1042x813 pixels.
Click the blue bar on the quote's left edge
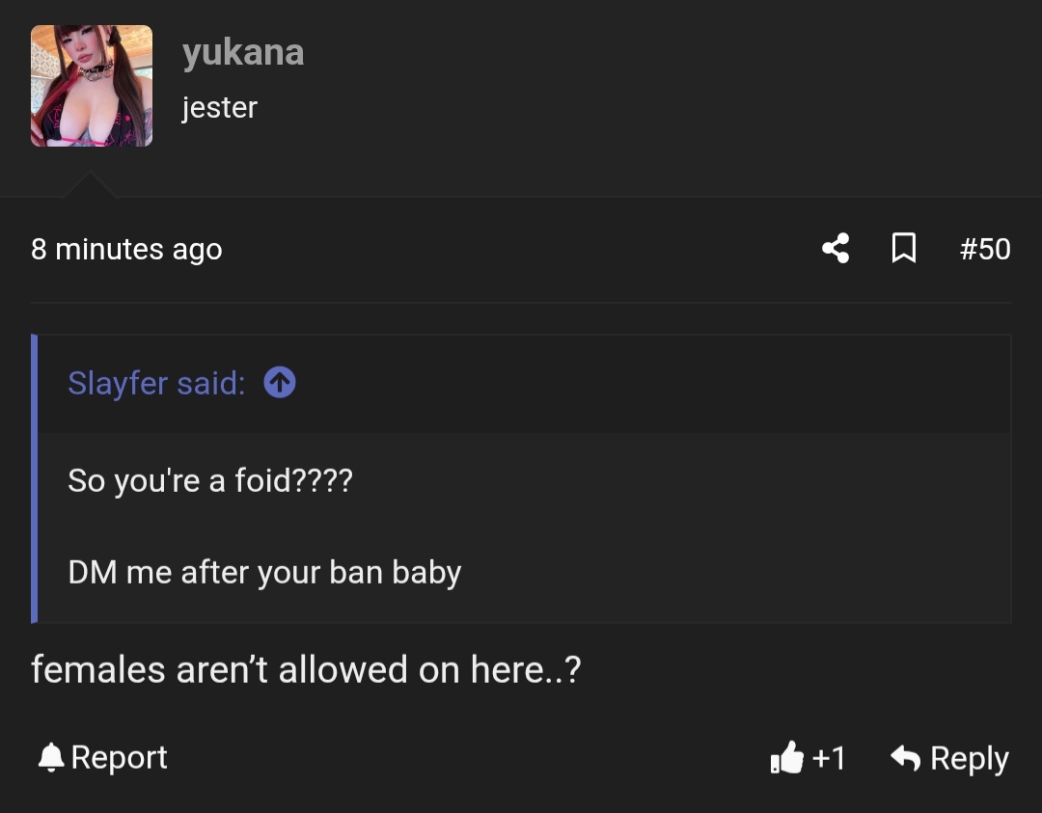coord(35,478)
